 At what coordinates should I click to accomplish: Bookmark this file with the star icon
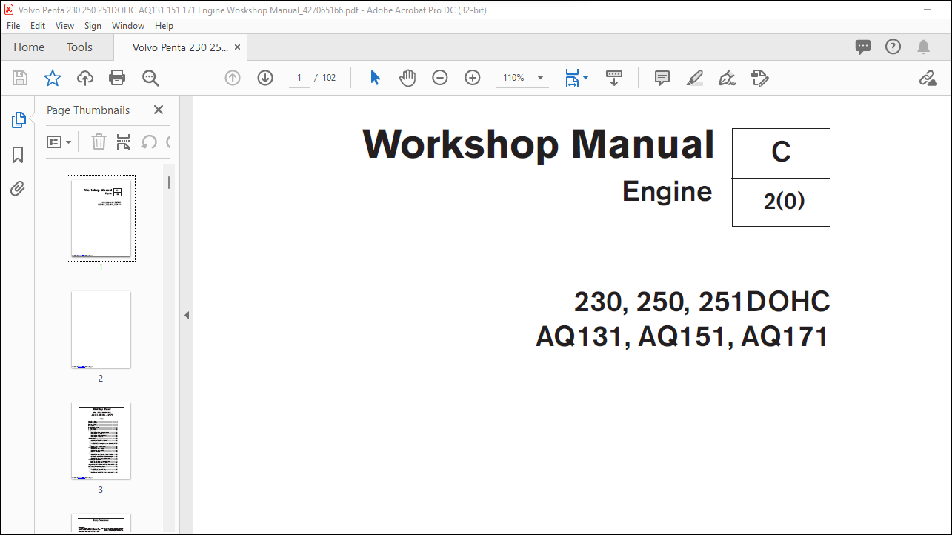click(53, 78)
